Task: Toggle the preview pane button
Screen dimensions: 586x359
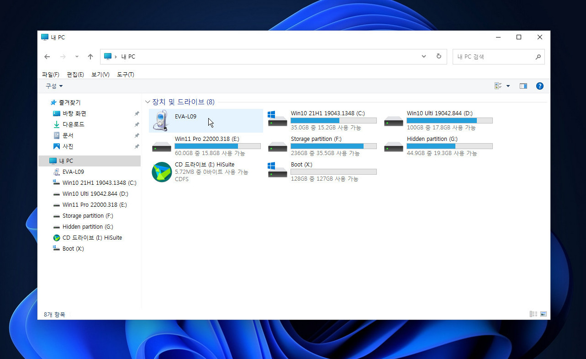Action: [523, 86]
